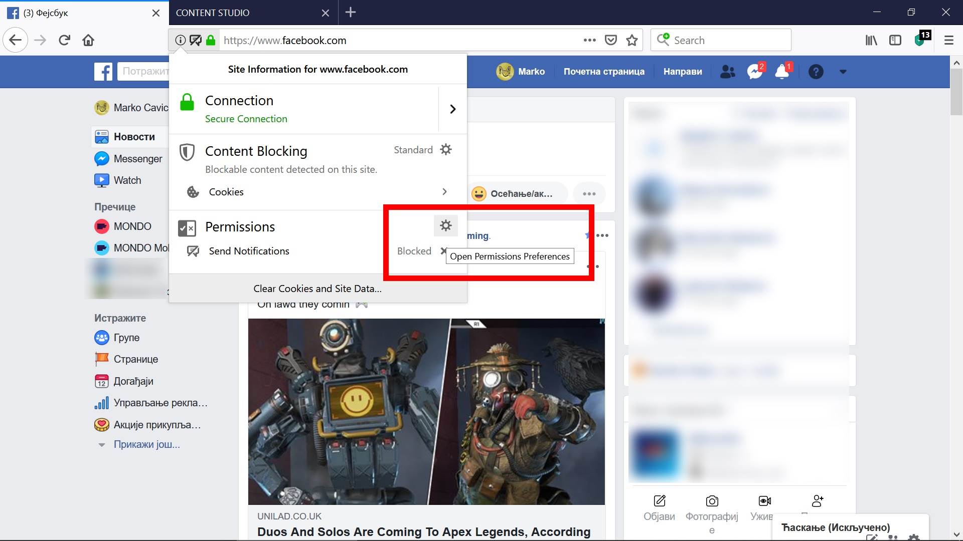Click Clear Cookies and Site Data
963x541 pixels.
tap(317, 289)
